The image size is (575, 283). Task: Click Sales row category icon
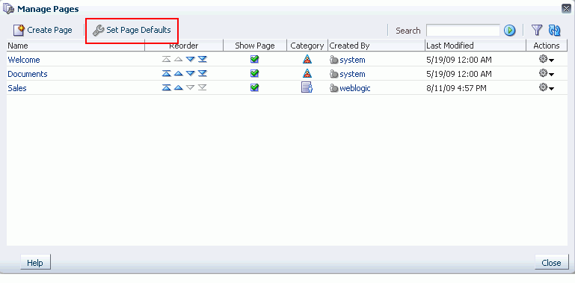[x=307, y=88]
